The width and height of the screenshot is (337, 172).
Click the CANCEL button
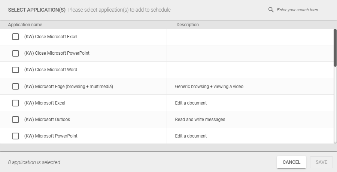291,162
